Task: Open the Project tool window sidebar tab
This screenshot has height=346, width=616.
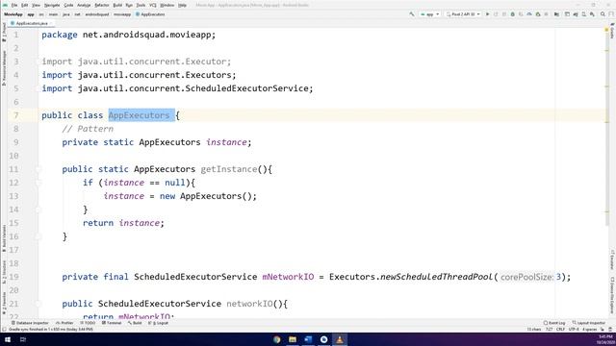Action: [4, 32]
